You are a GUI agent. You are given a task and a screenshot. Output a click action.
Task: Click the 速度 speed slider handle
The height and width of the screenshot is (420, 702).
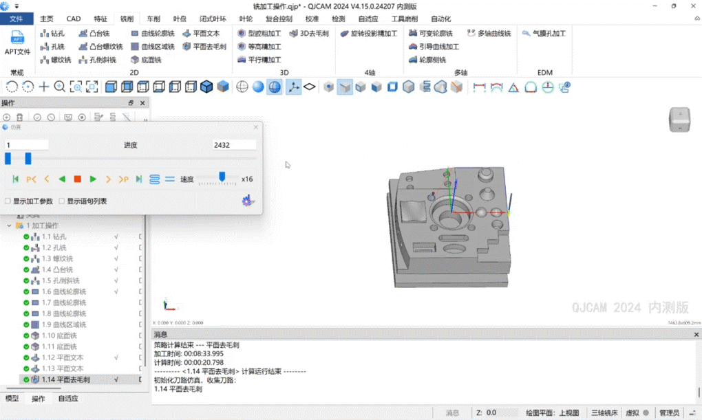[x=222, y=177]
